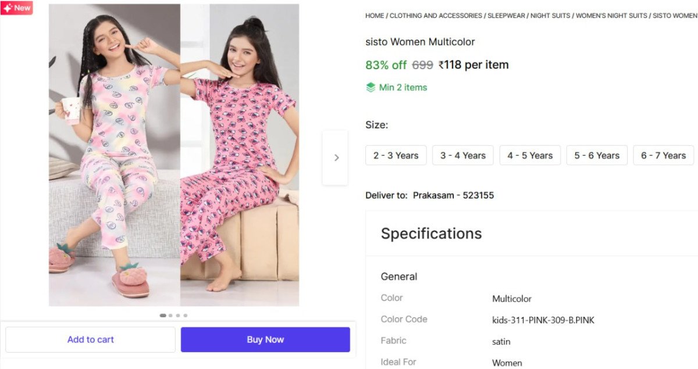698x369 pixels.
Task: Open Women's Night Suits breadcrumb link
Action: click(611, 16)
